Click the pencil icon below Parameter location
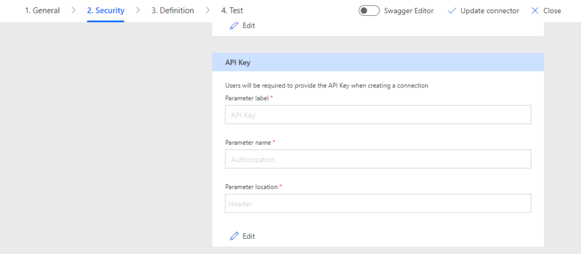Screen dimensions: 581x254 point(234,236)
